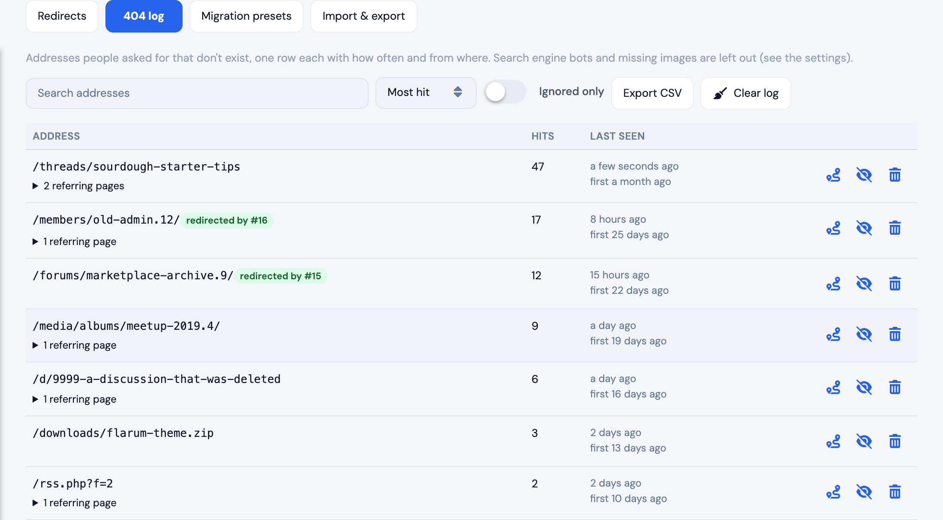Create redirect for /threads/sourdough-starter-tips

click(833, 175)
